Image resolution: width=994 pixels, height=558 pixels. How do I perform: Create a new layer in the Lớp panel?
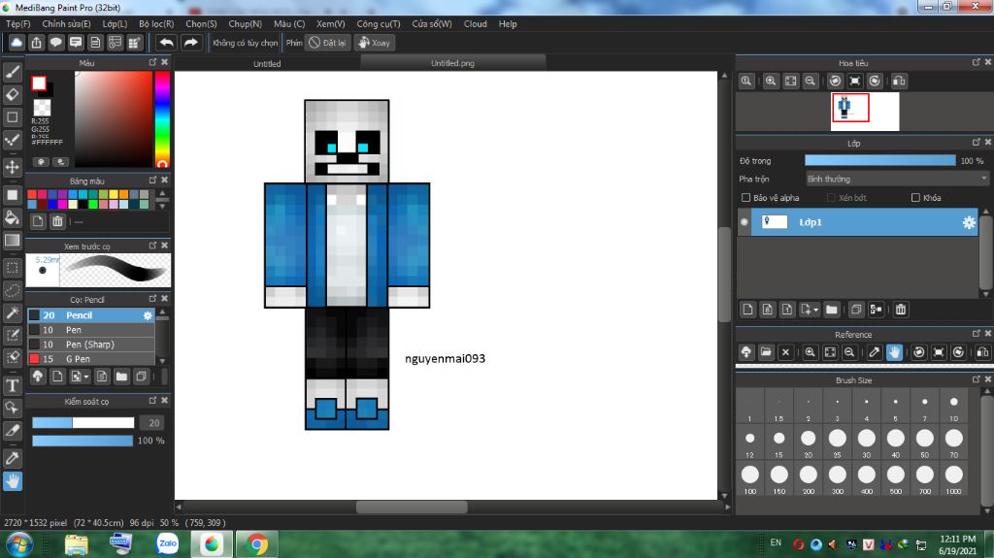748,310
